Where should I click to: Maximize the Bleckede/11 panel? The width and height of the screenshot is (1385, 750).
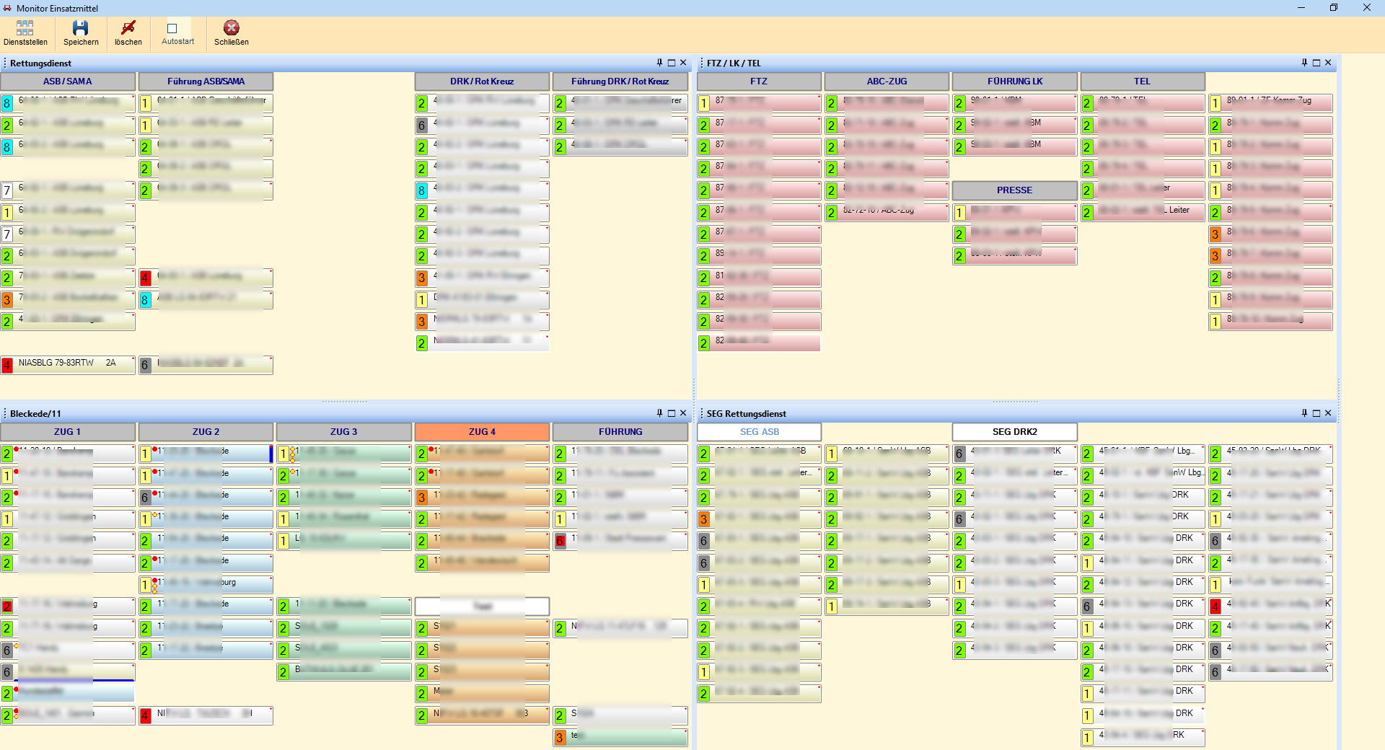coord(672,413)
